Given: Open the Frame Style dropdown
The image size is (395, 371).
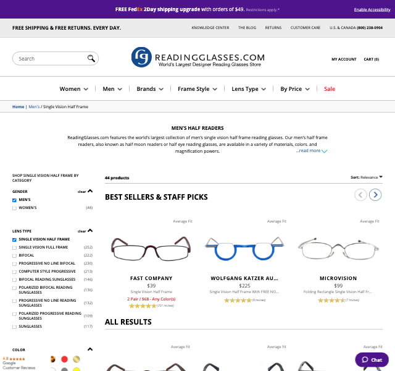Looking at the screenshot, I should point(197,89).
